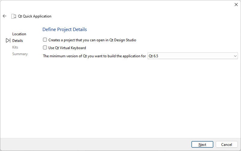Jump to the Kits wizard step
The image size is (241, 151).
(15, 47)
